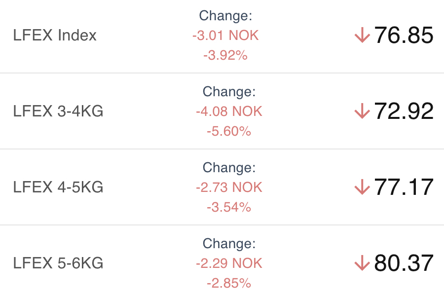Viewport: 444px width, 296px height.
Task: Select the LFEX 3-4KG label
Action: 58,111
